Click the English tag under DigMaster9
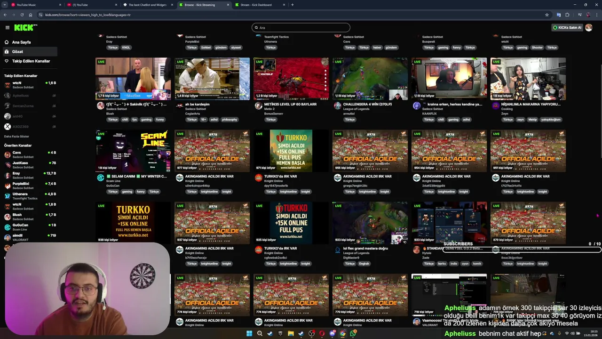This screenshot has width=602, height=339. click(x=364, y=264)
